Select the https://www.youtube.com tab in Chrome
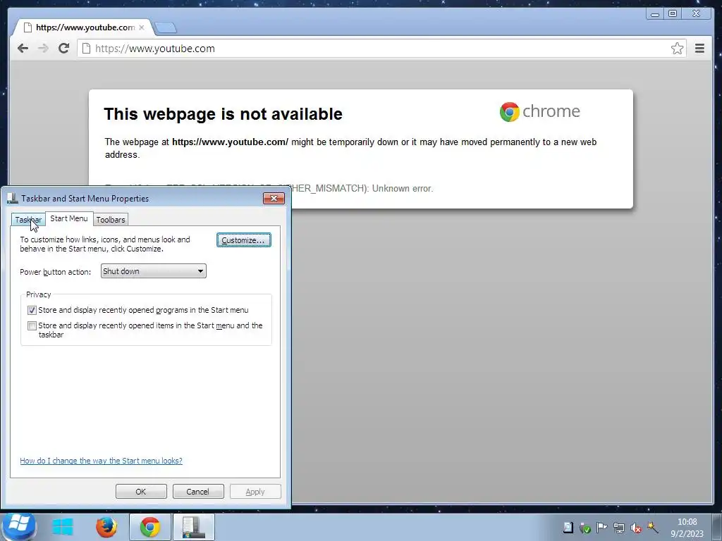 (x=83, y=27)
